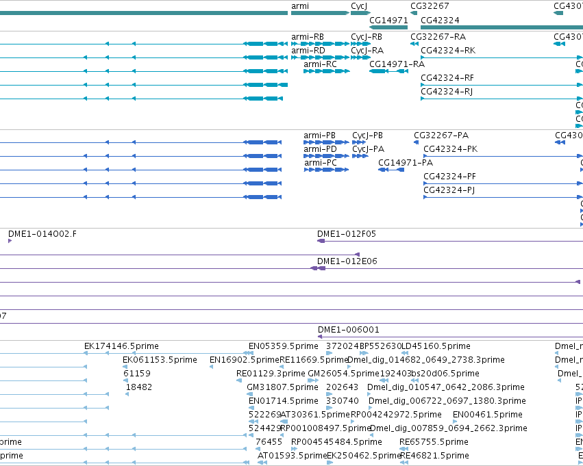This screenshot has height=466, width=583.
Task: Open the EK061153.5prime EST label
Action: (x=160, y=361)
